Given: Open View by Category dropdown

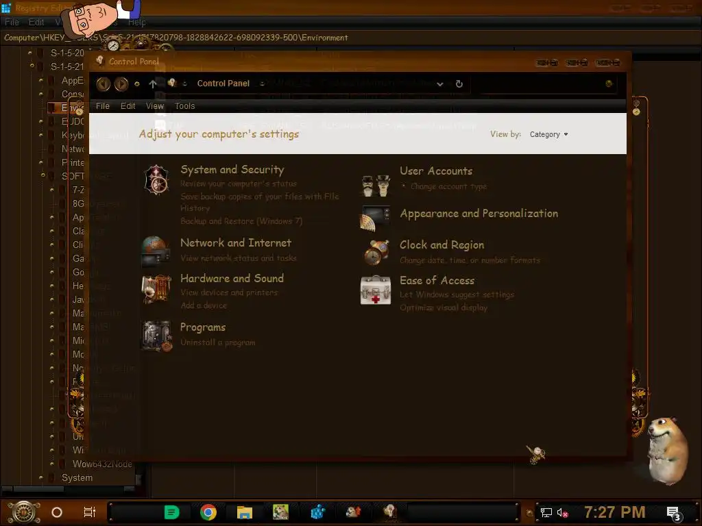Looking at the screenshot, I should point(548,134).
